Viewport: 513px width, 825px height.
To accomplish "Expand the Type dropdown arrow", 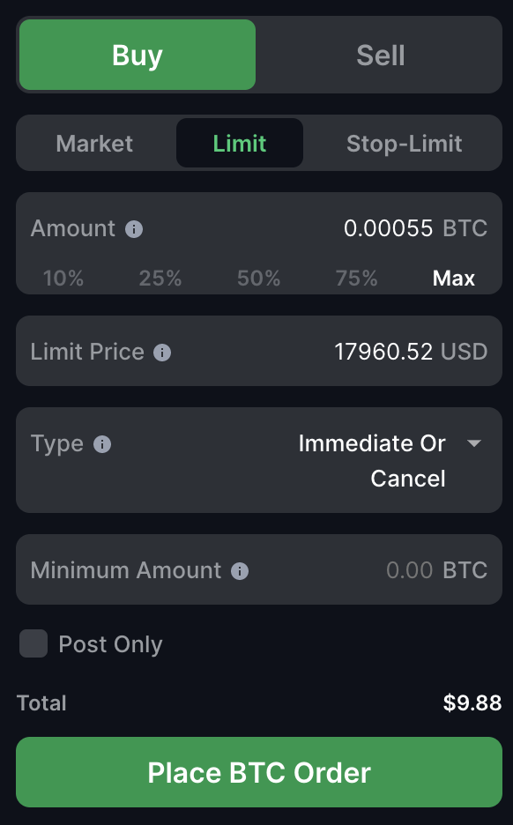I will (474, 443).
